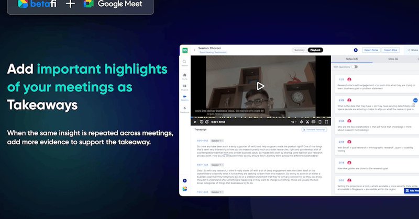Click the large play overlay on the video
The width and height of the screenshot is (419, 219).
pyautogui.click(x=260, y=86)
